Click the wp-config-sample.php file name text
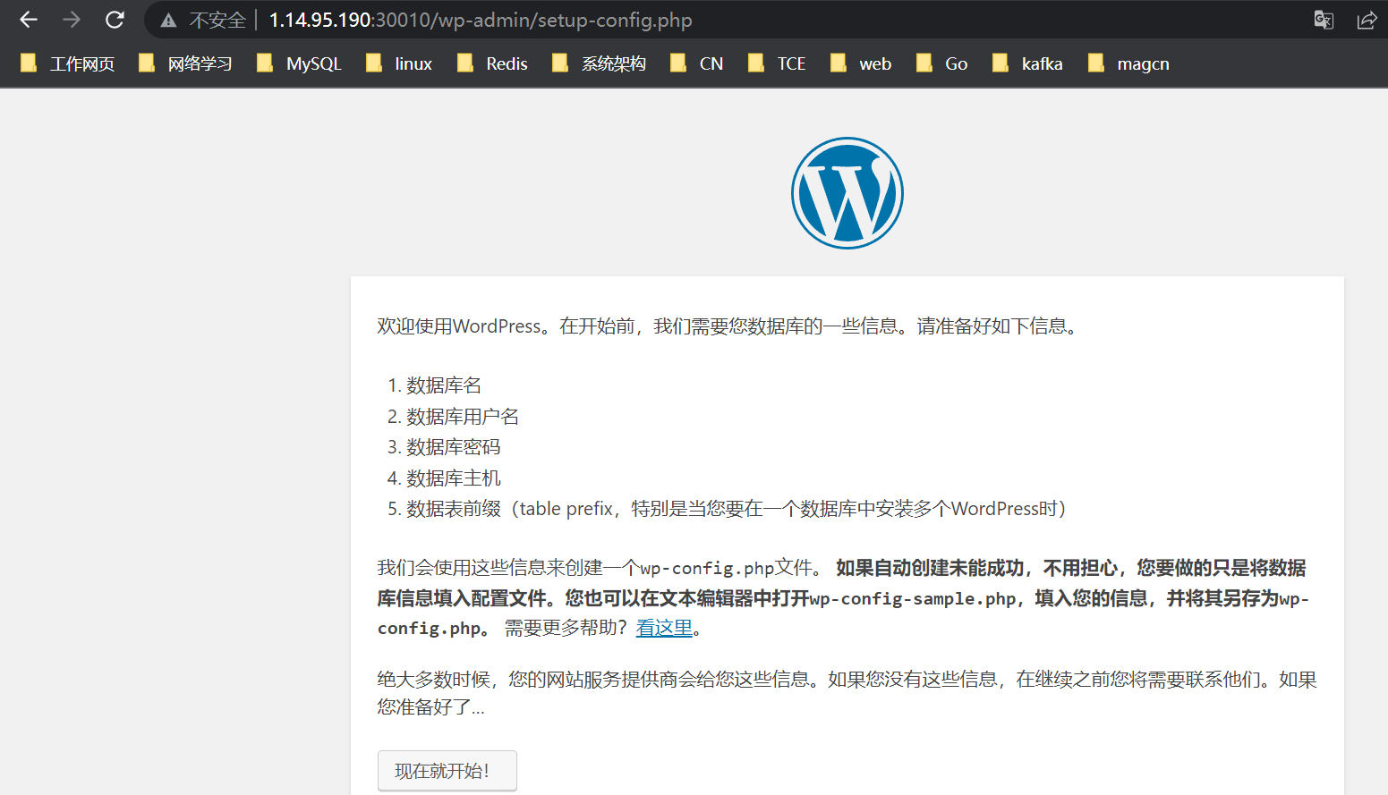Image resolution: width=1388 pixels, height=795 pixels. tap(913, 598)
